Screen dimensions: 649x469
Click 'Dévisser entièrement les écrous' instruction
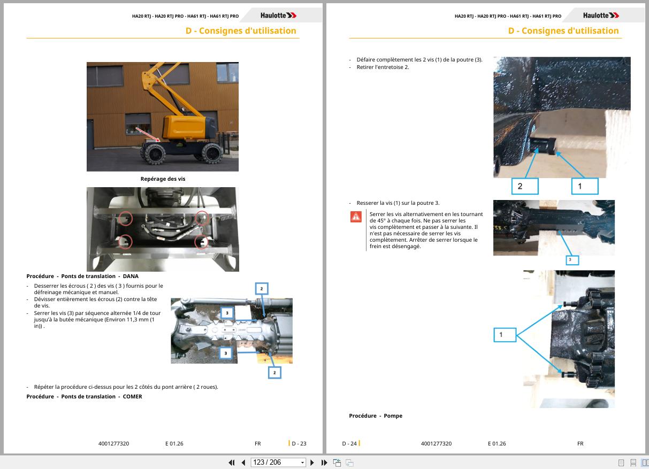coord(95,302)
